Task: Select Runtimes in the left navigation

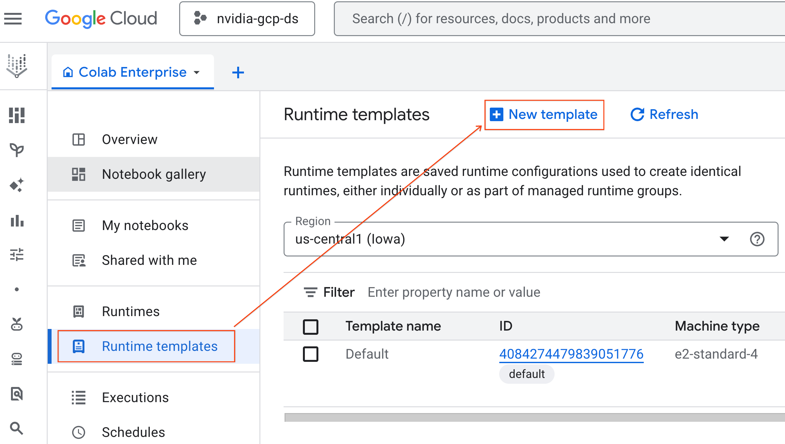Action: pos(131,311)
